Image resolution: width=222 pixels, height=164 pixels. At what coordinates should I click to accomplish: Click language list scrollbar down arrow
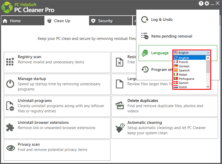click(208, 87)
